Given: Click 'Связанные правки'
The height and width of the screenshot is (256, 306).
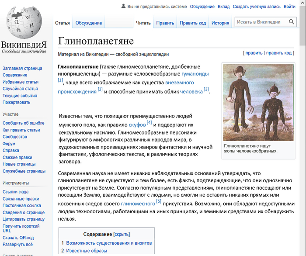Looking at the screenshot, I should [x=21, y=199].
